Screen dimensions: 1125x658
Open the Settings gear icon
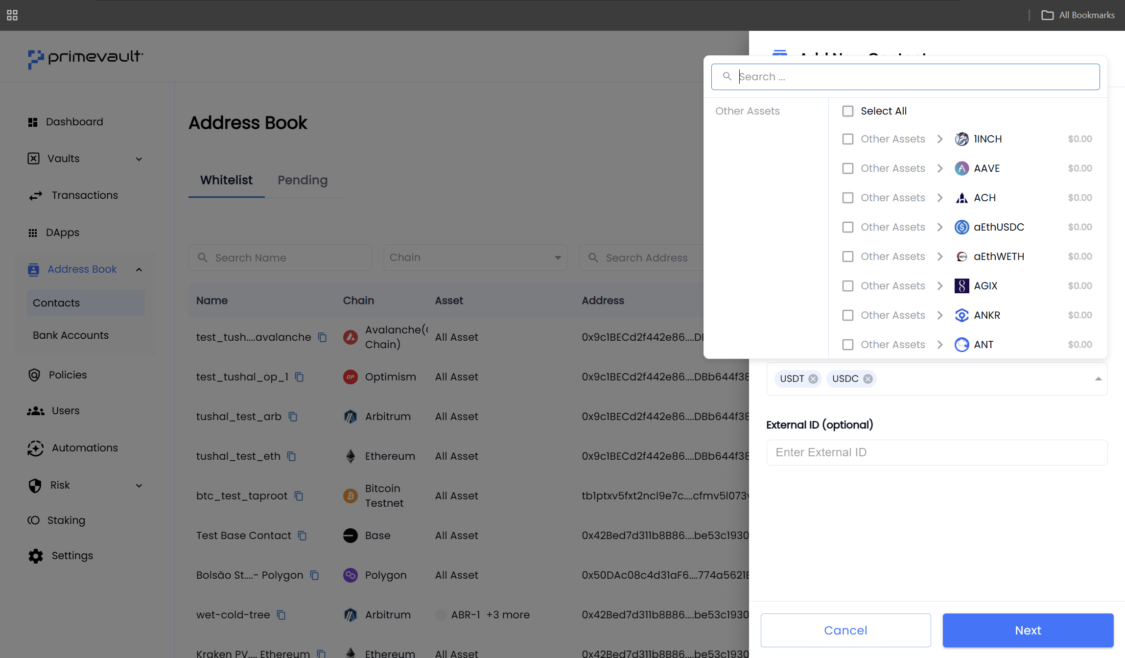(36, 556)
